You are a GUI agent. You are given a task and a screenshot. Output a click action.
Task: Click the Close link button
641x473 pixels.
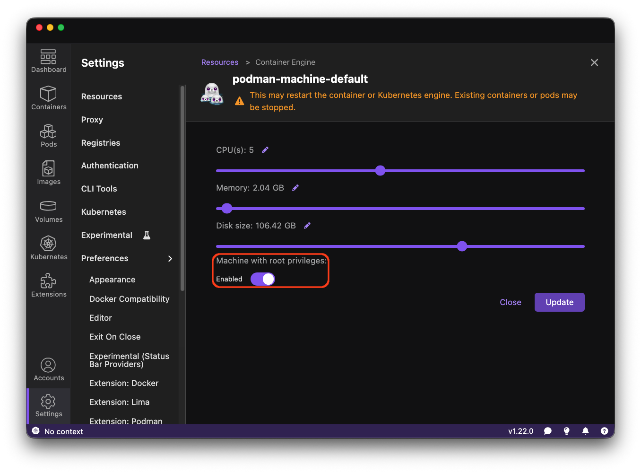point(511,302)
